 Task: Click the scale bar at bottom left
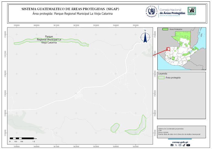(22, 138)
